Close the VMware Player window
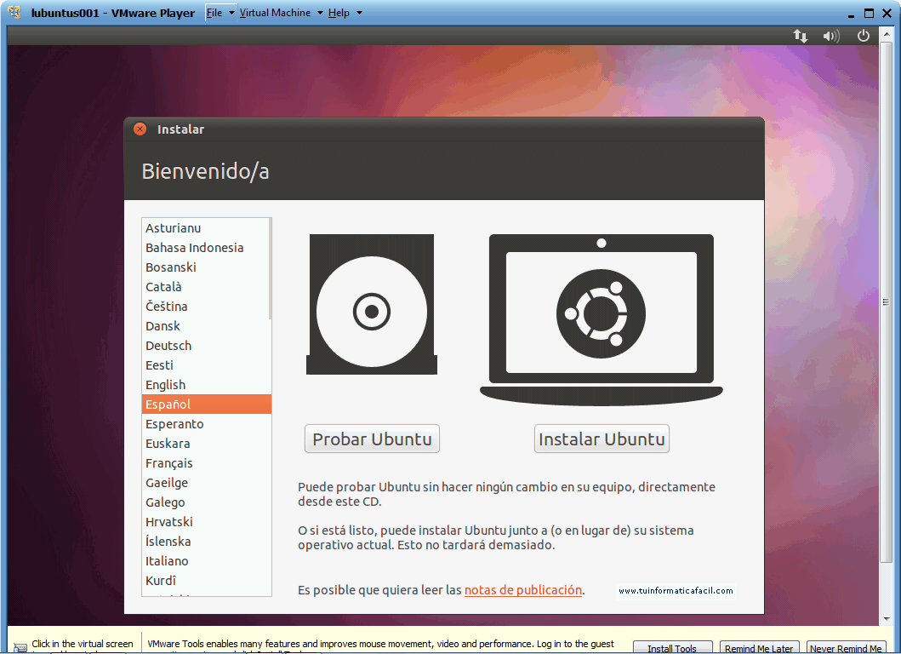The width and height of the screenshot is (901, 654). click(887, 14)
